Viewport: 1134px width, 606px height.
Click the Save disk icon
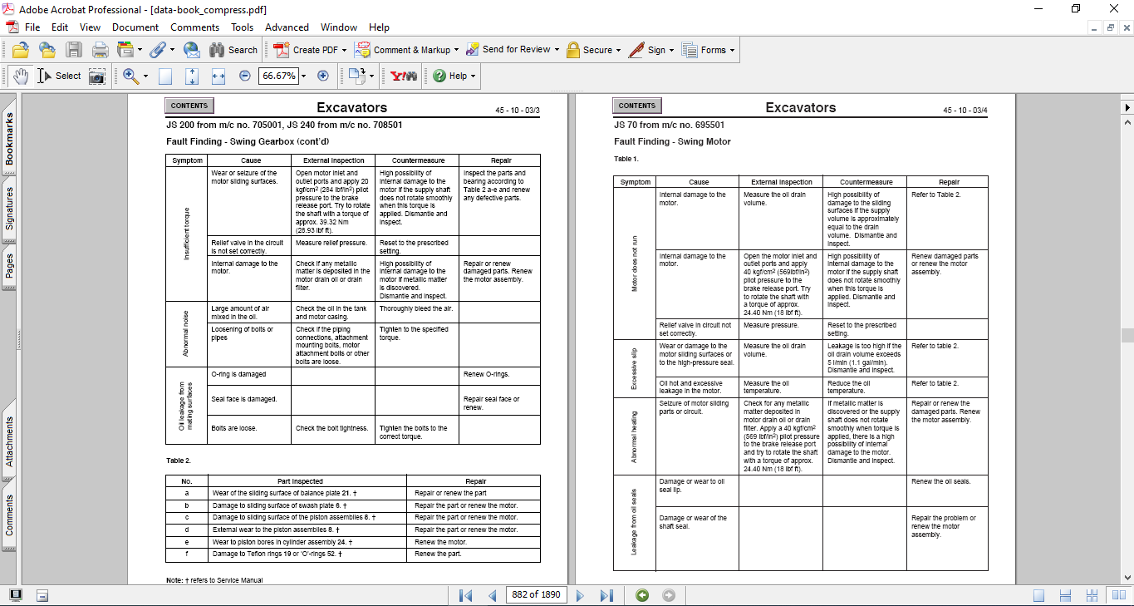(74, 50)
